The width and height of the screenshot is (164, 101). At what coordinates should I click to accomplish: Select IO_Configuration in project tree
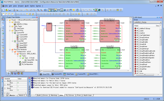(27, 64)
